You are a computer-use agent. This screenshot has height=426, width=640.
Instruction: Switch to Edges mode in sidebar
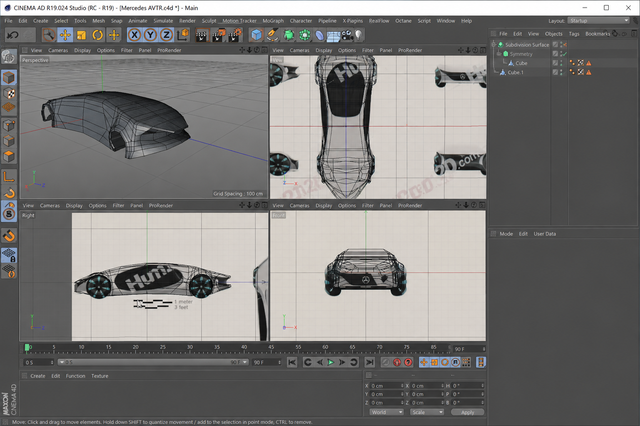[9, 141]
